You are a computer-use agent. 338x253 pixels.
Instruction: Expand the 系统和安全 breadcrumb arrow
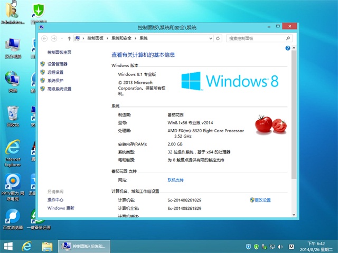click(135, 38)
